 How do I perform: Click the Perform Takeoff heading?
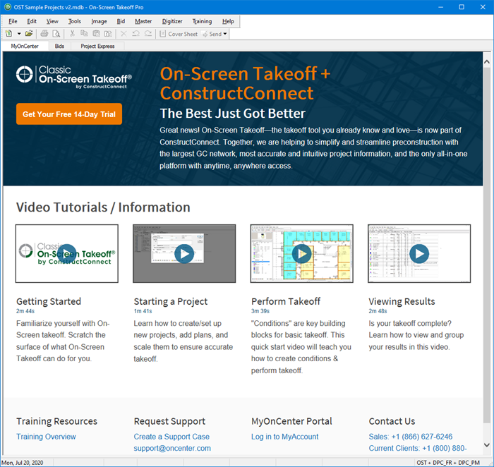[286, 301]
